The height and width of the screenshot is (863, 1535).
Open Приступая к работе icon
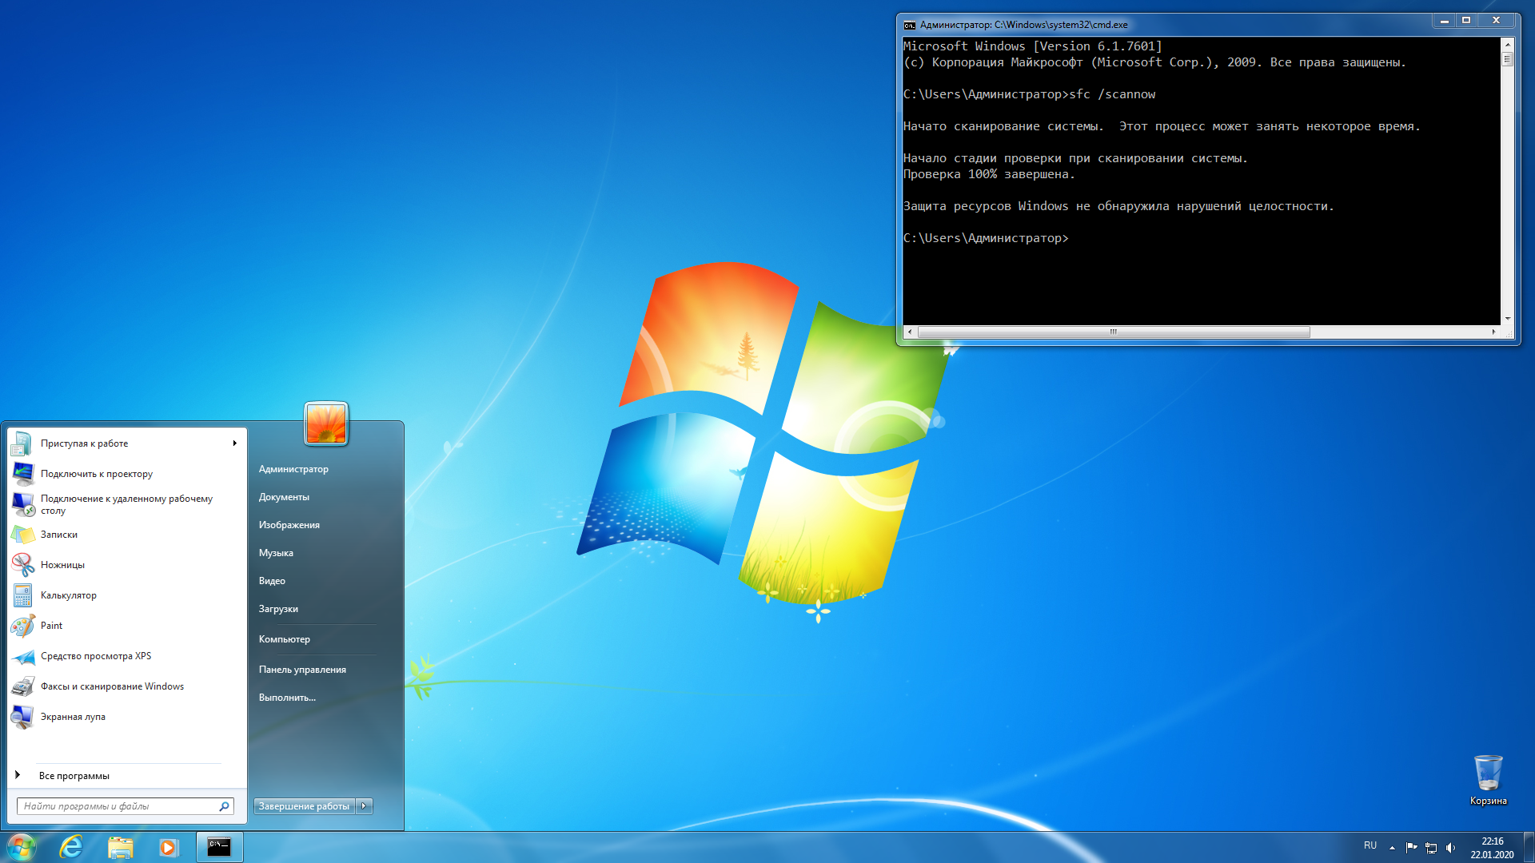coord(22,443)
